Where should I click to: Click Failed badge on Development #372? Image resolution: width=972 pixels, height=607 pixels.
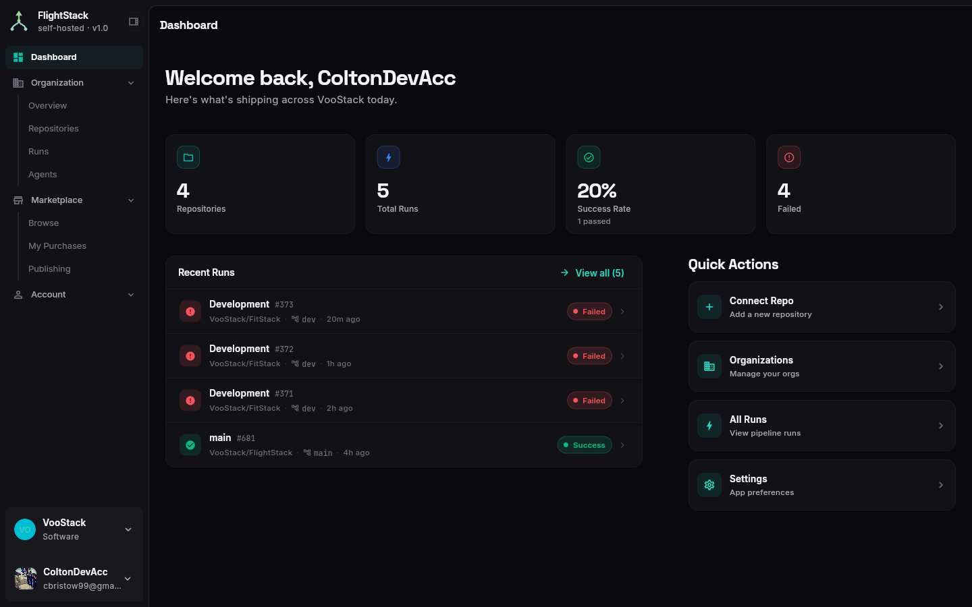[x=589, y=356]
